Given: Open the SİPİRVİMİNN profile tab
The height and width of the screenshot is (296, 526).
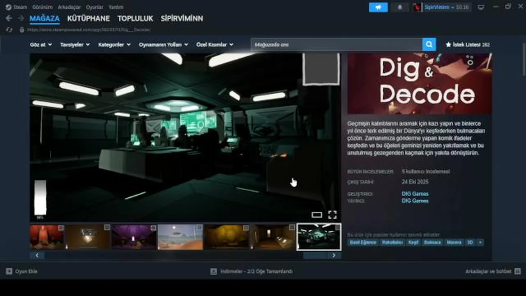Looking at the screenshot, I should tap(182, 18).
